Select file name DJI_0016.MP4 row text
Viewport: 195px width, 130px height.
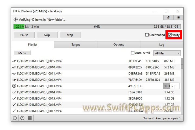coord(39,105)
